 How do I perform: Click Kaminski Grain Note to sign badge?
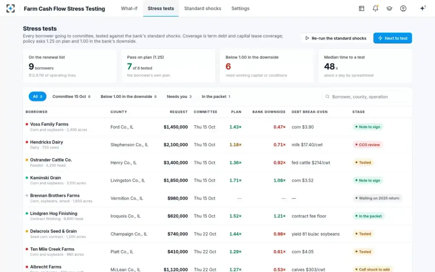(368, 180)
